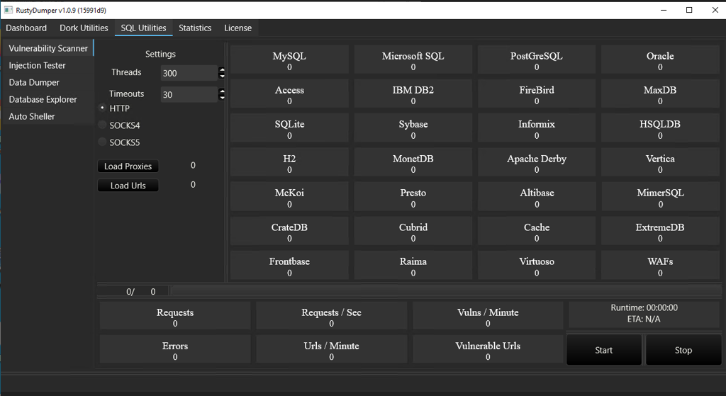Click the scan progress bar
The image size is (726, 396).
(447, 291)
